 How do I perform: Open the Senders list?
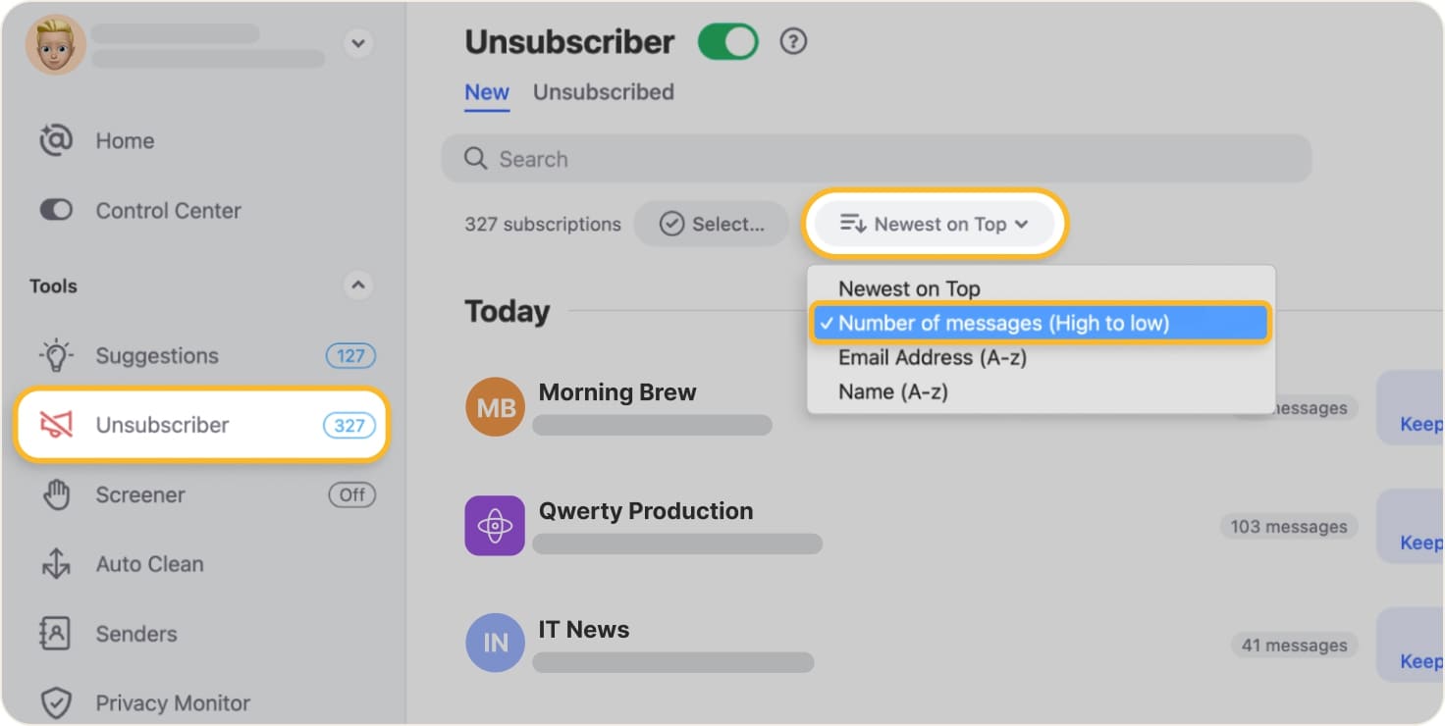(x=135, y=633)
